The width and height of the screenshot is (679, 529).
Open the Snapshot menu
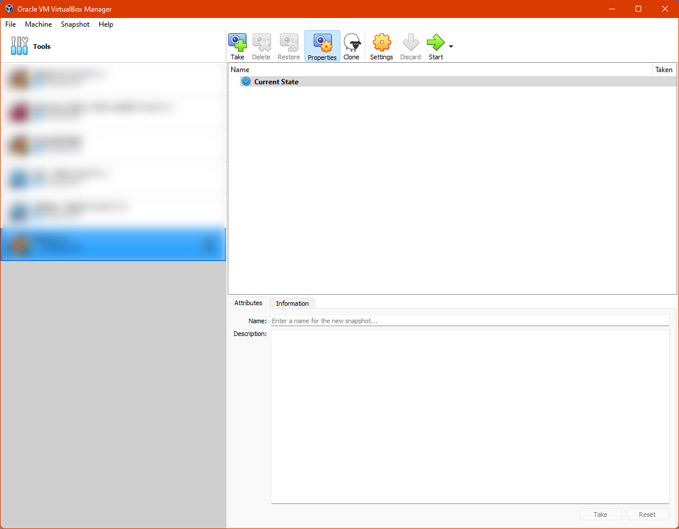coord(75,24)
